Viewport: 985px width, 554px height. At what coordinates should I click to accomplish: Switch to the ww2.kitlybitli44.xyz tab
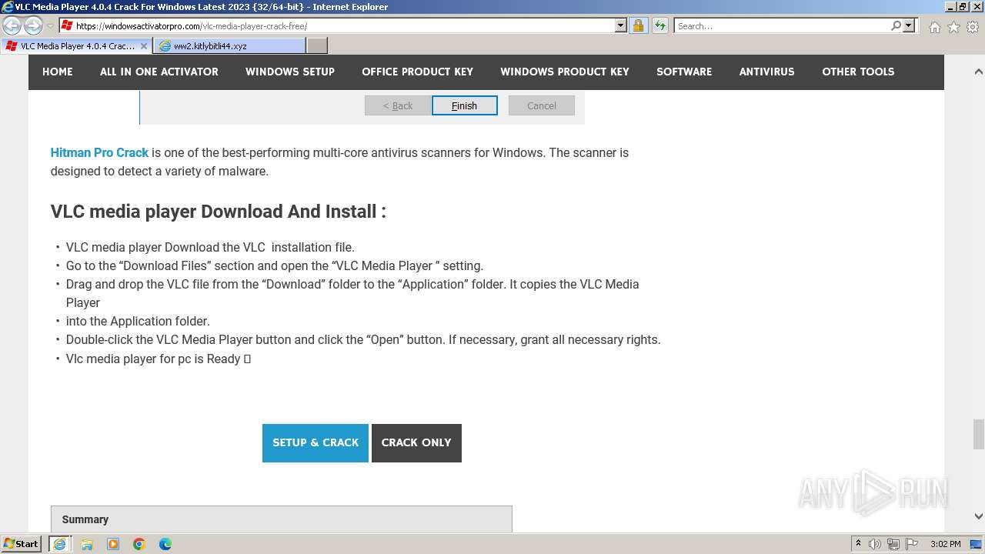point(229,46)
